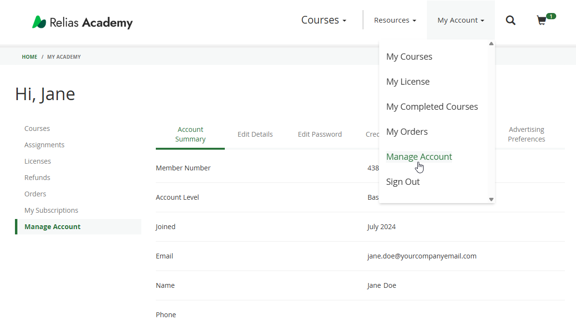Open Orders in left sidebar
This screenshot has width=576, height=322.
(35, 194)
